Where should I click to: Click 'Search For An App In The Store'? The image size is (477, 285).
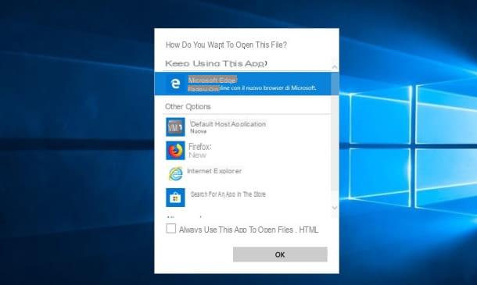pos(228,194)
